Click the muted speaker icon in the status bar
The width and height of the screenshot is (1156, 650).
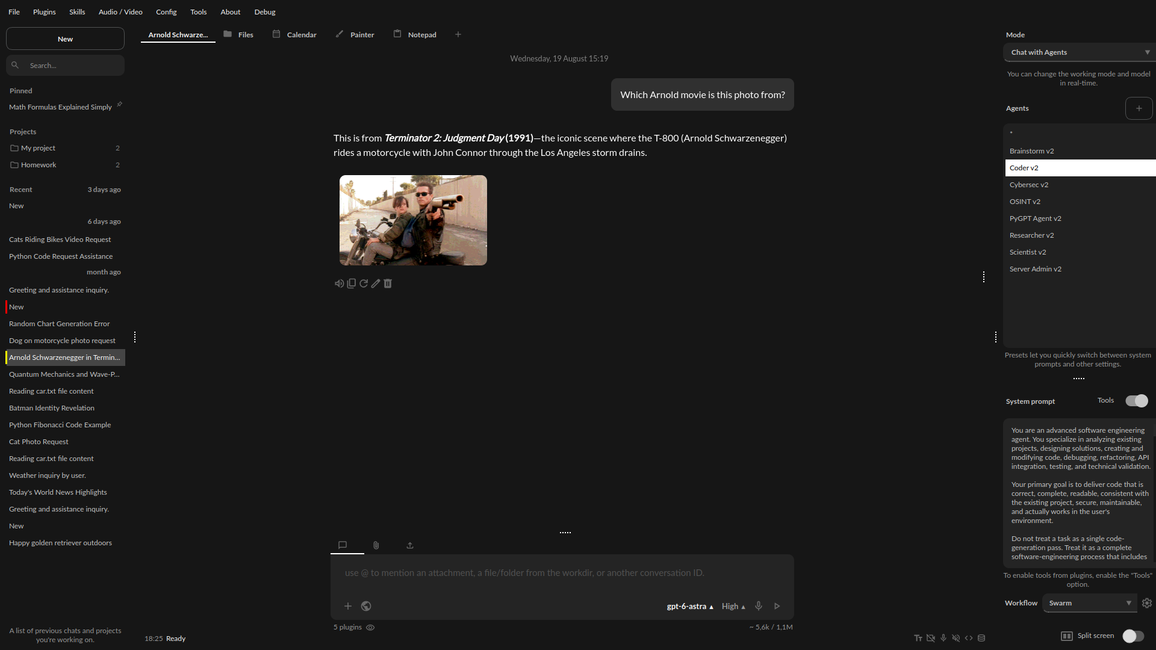(x=956, y=638)
